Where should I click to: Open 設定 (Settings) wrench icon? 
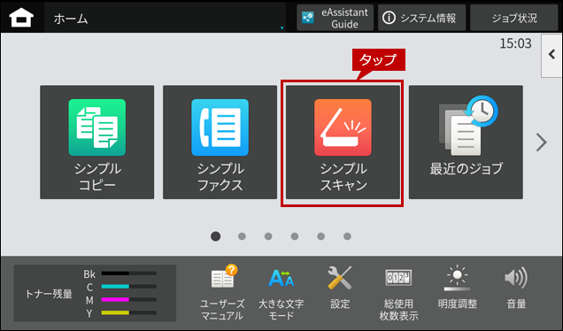coord(340,288)
